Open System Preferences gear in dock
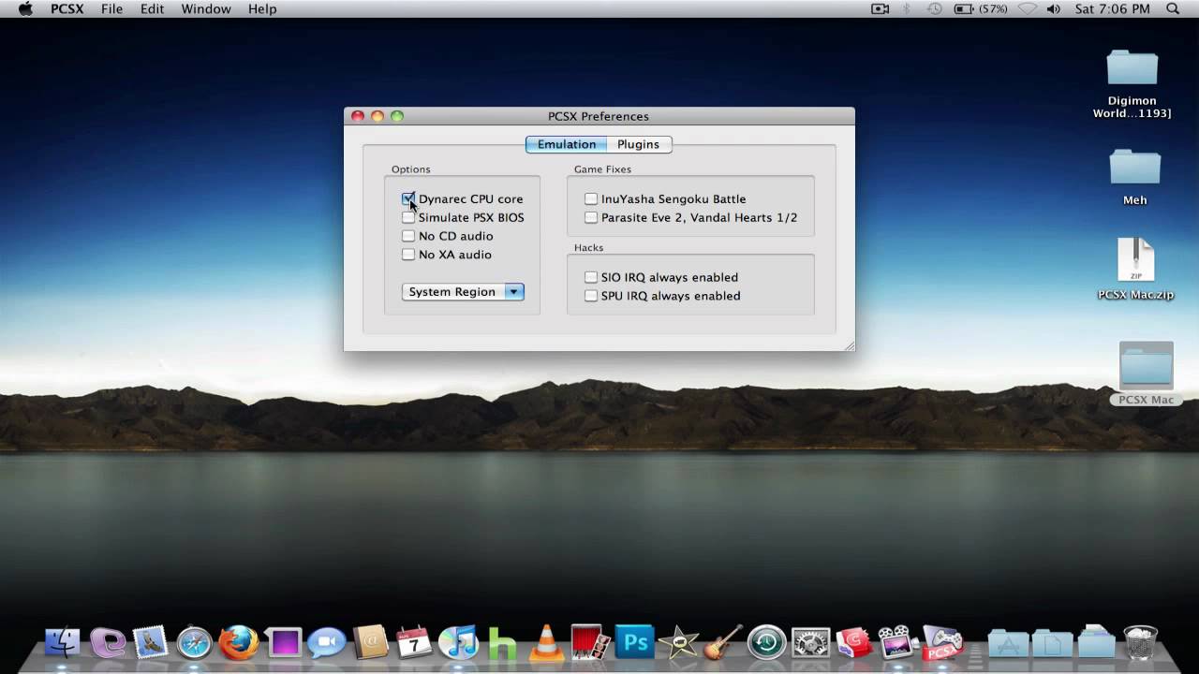 810,642
